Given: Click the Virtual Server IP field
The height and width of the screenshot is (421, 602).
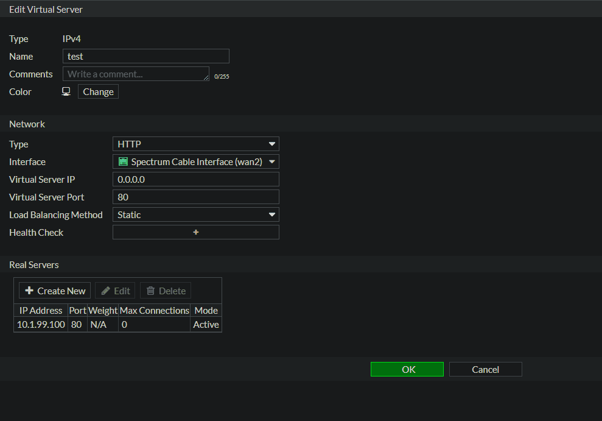Looking at the screenshot, I should click(195, 180).
